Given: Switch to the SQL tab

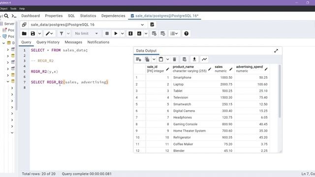Looking at the screenshot, I should 71,16.
